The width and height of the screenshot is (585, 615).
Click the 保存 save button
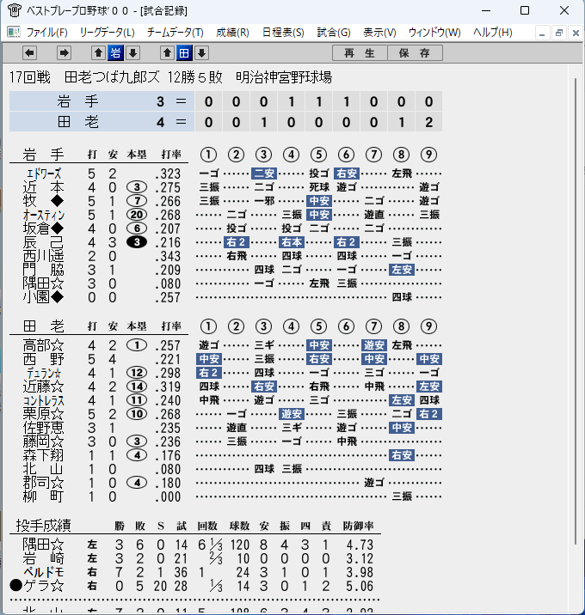tap(415, 53)
